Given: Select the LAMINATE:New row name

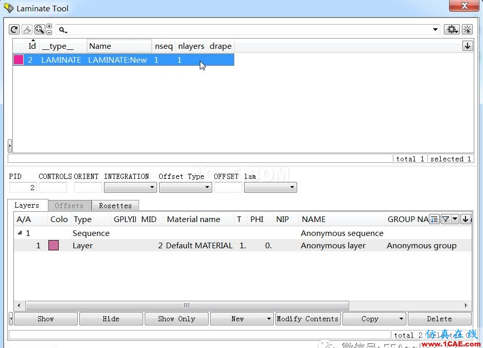Looking at the screenshot, I should 117,60.
